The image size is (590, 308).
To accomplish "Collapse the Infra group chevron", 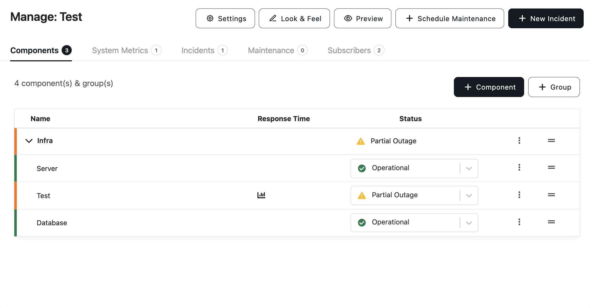I will tap(29, 141).
